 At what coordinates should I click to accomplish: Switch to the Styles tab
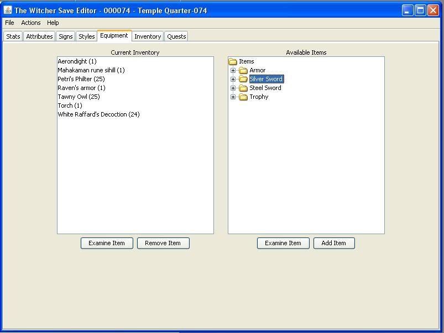click(x=87, y=36)
